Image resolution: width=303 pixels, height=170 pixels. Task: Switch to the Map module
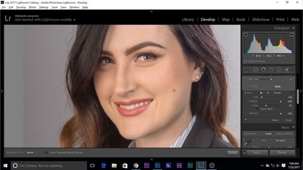point(225,19)
